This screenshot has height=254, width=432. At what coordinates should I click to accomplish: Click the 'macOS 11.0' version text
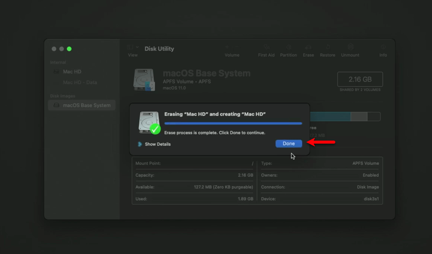[174, 88]
